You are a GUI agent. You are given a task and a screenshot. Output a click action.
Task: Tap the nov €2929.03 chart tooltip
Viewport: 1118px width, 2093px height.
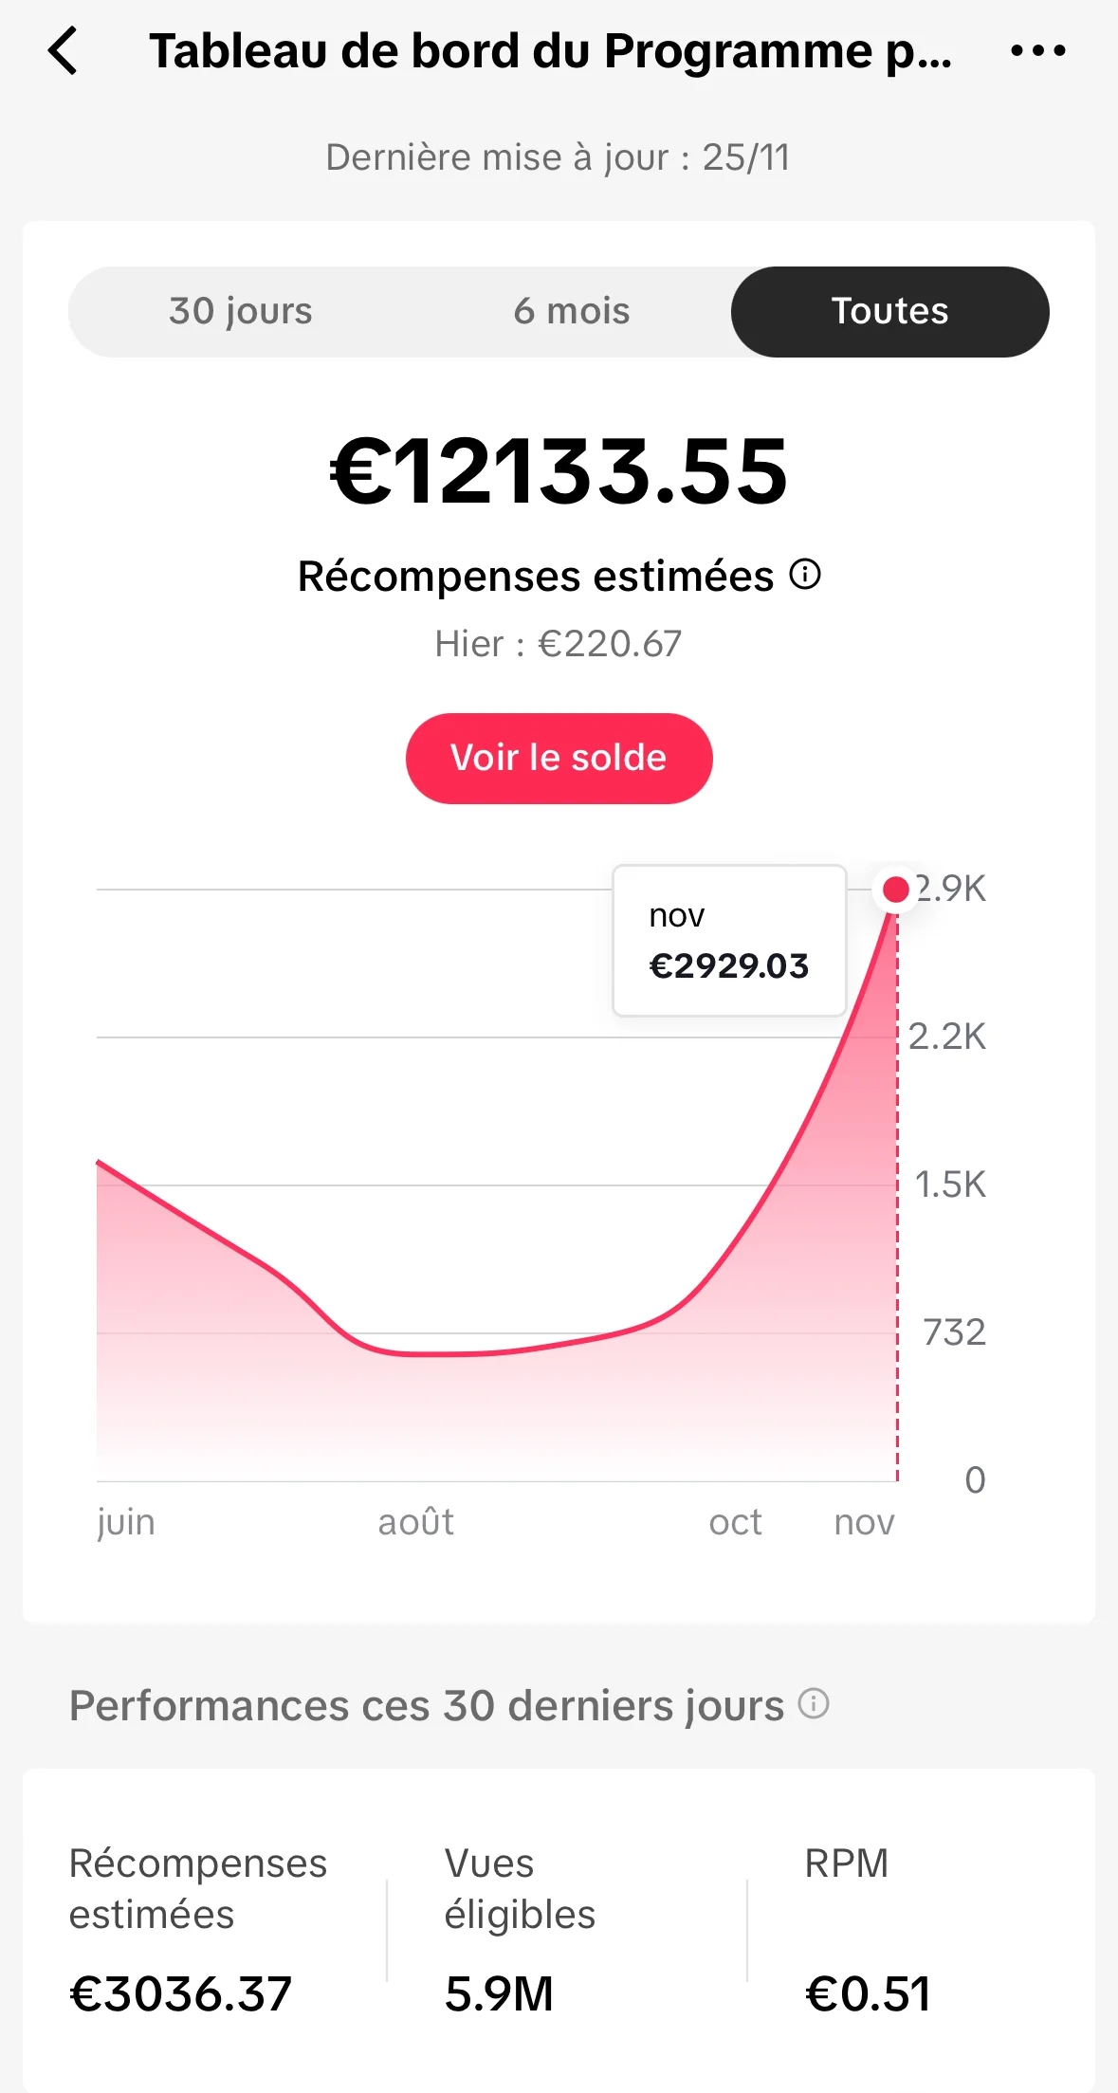[x=728, y=941]
